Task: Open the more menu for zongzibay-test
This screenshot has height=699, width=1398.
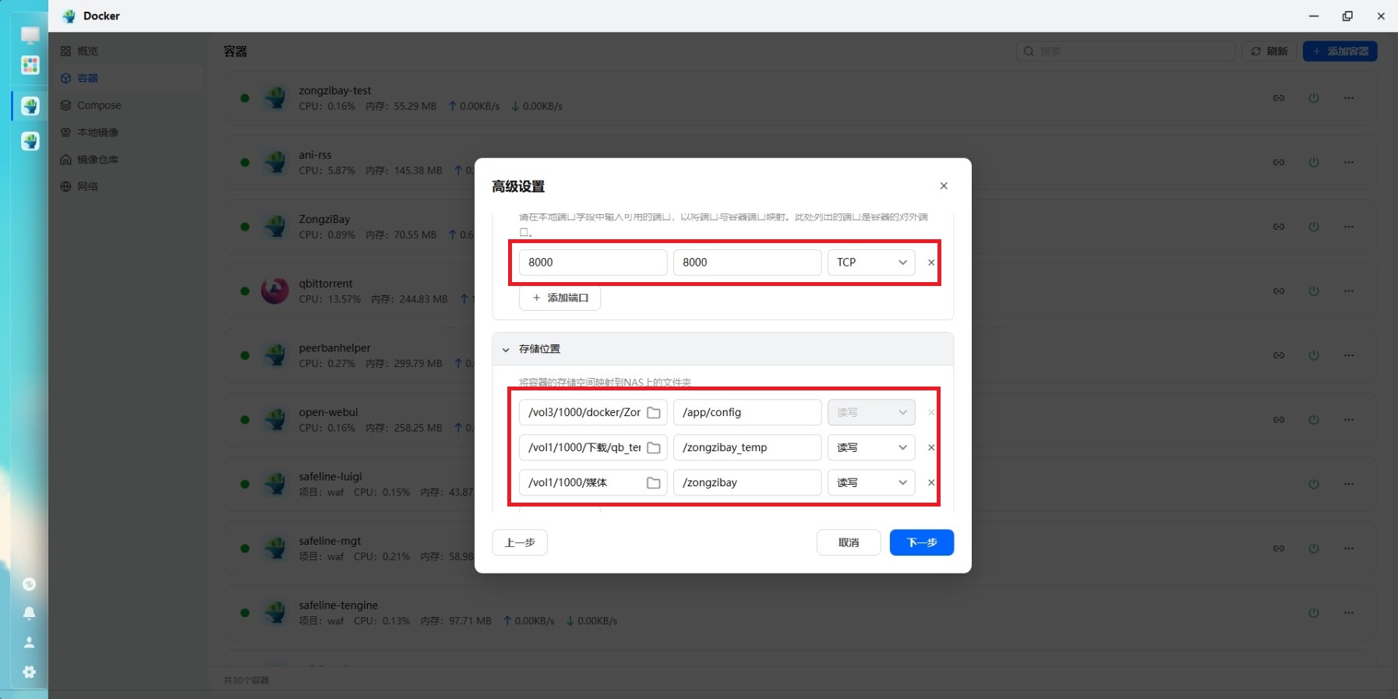Action: 1349,98
